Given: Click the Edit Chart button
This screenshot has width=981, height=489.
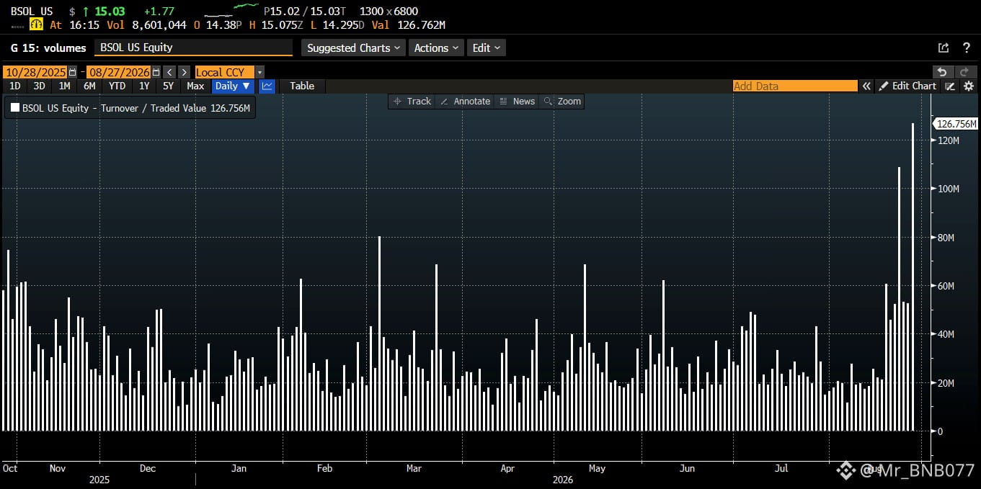Looking at the screenshot, I should pyautogui.click(x=907, y=86).
